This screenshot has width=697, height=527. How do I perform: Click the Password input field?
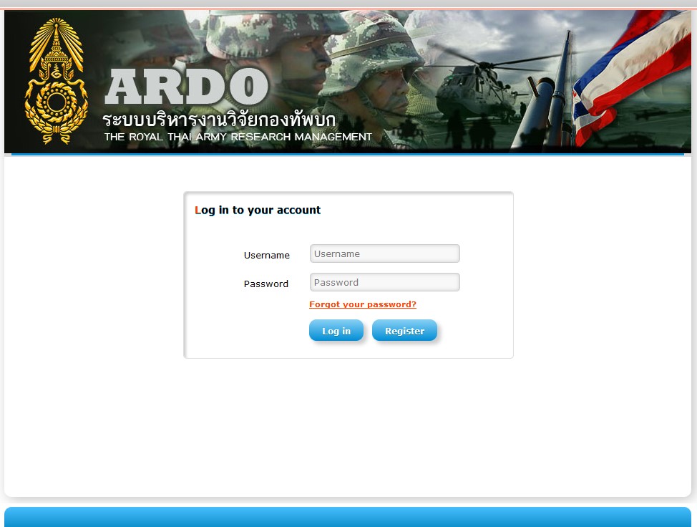point(384,282)
